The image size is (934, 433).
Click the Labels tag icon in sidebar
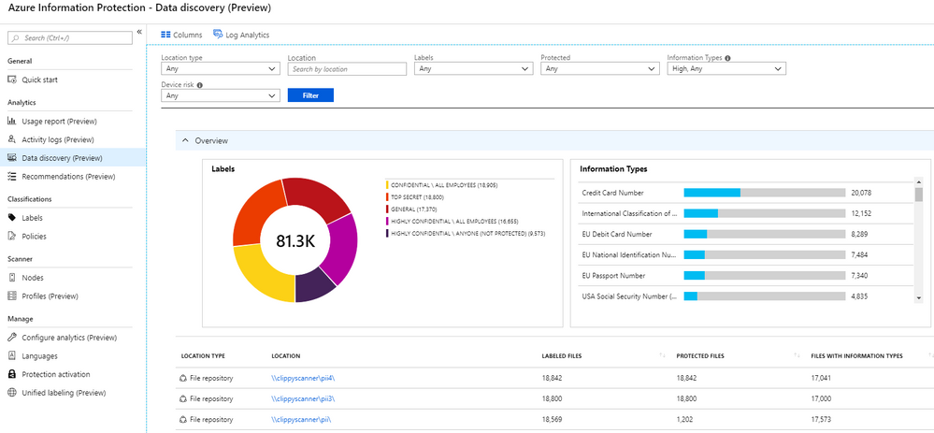[x=12, y=218]
